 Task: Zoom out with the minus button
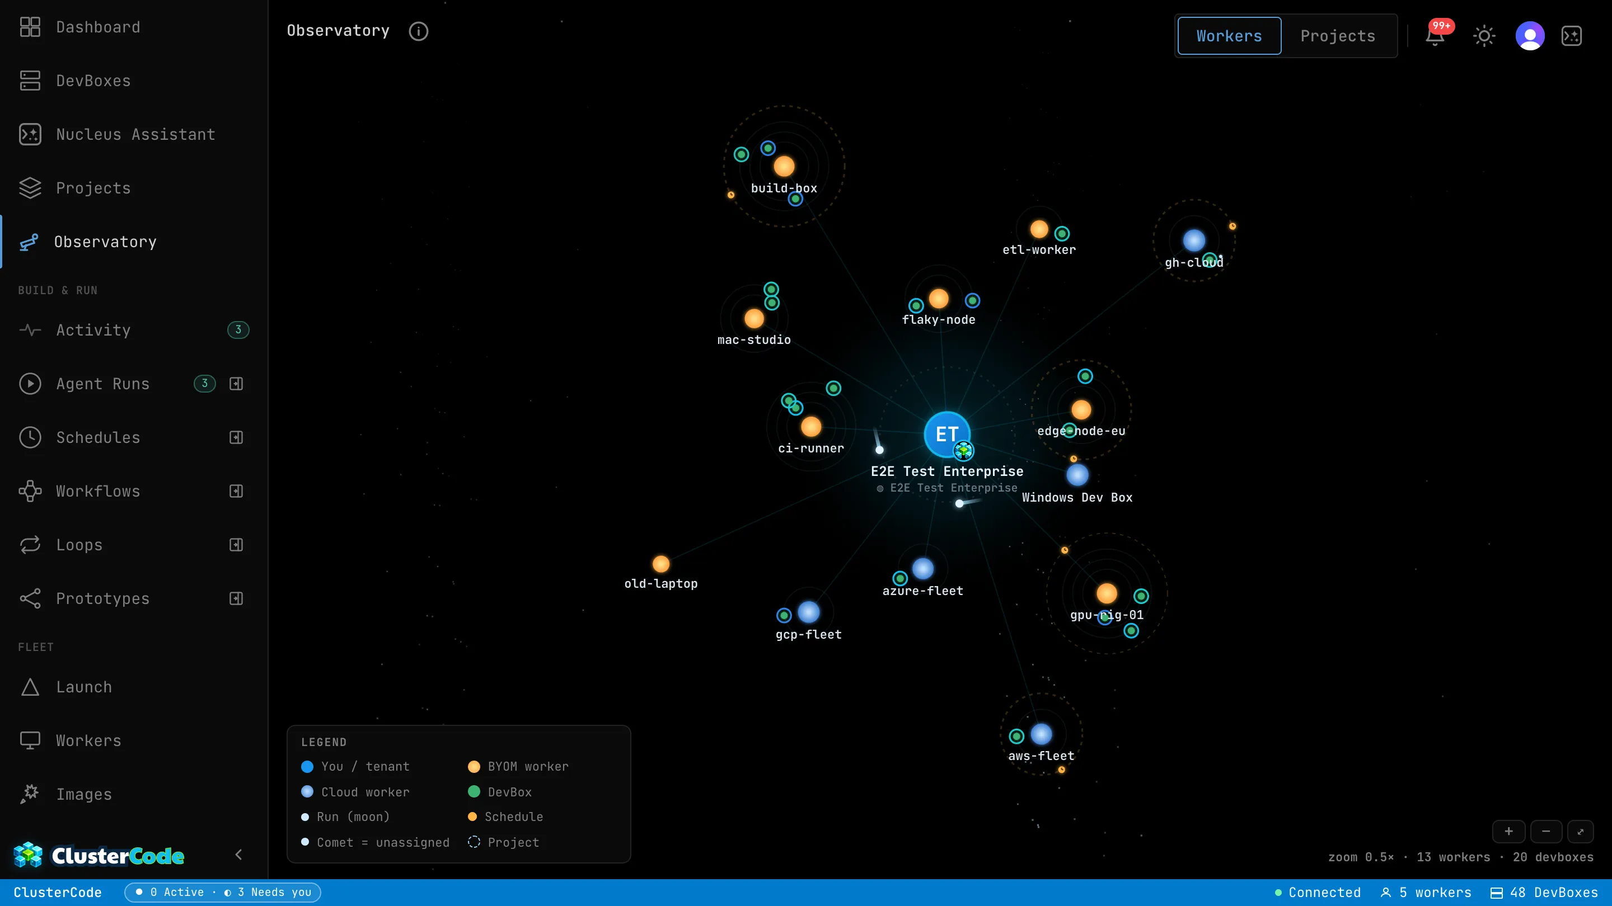coord(1545,832)
